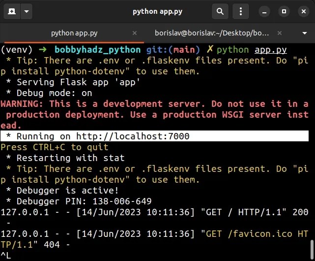Click bobbyhadz_python in the shell prompt

point(98,50)
